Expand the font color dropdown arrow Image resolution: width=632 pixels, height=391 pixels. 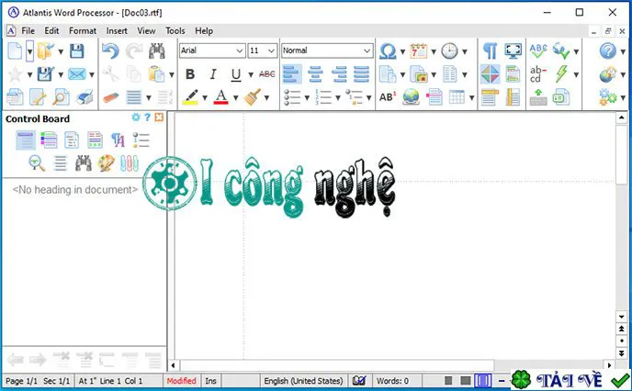[235, 98]
